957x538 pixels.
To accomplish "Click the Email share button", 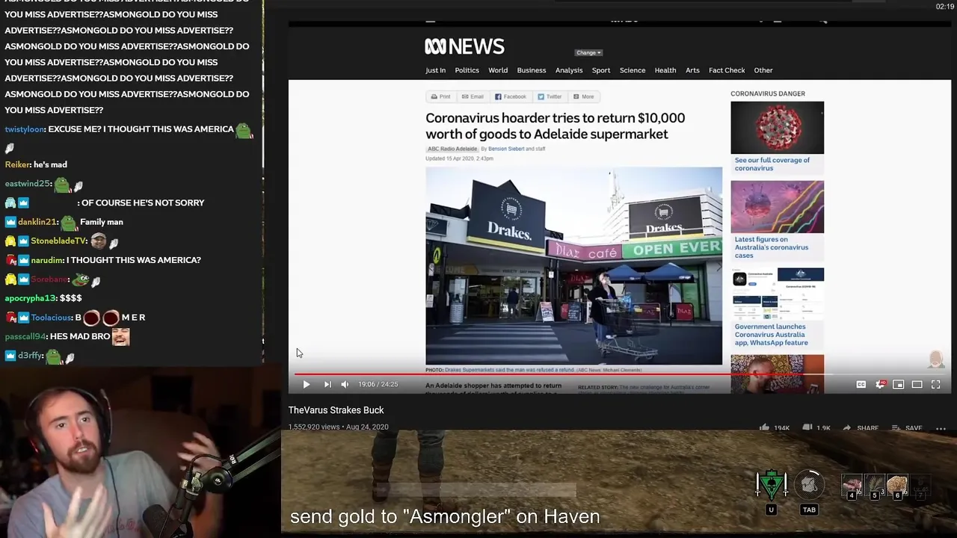I will pyautogui.click(x=473, y=96).
